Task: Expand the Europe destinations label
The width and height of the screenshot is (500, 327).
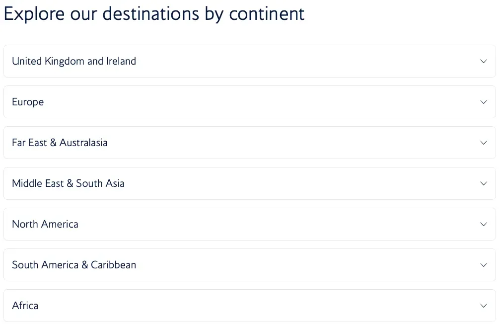Action: [x=28, y=102]
